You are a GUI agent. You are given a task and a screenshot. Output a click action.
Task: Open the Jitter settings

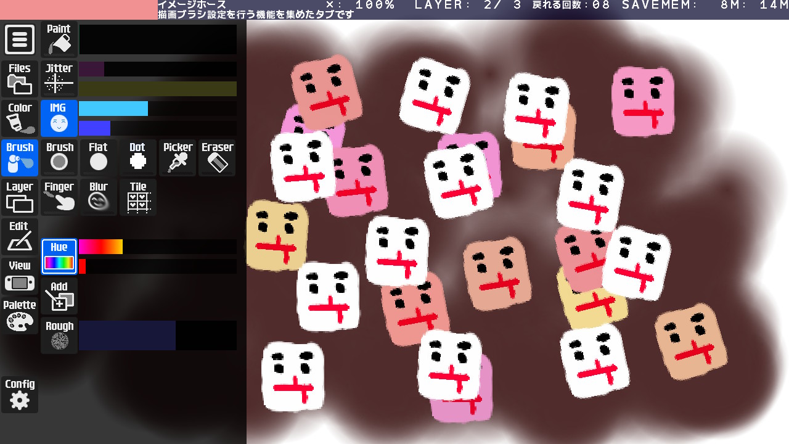coord(59,78)
